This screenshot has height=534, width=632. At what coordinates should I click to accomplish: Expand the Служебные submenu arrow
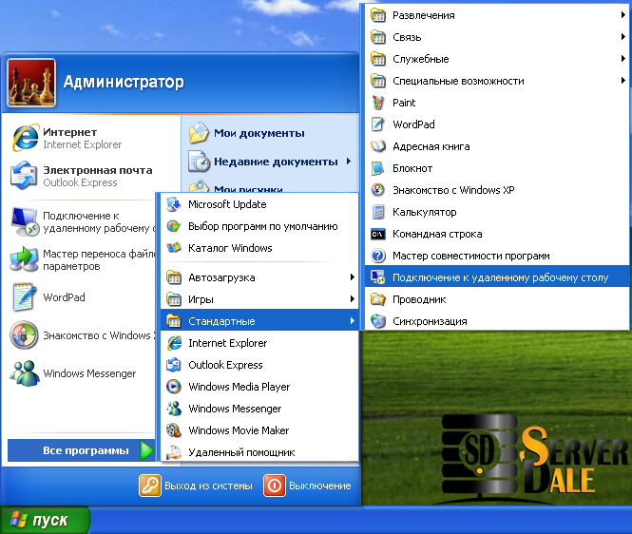(x=623, y=59)
